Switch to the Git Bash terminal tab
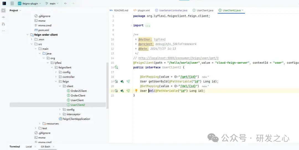 tap(45, 147)
